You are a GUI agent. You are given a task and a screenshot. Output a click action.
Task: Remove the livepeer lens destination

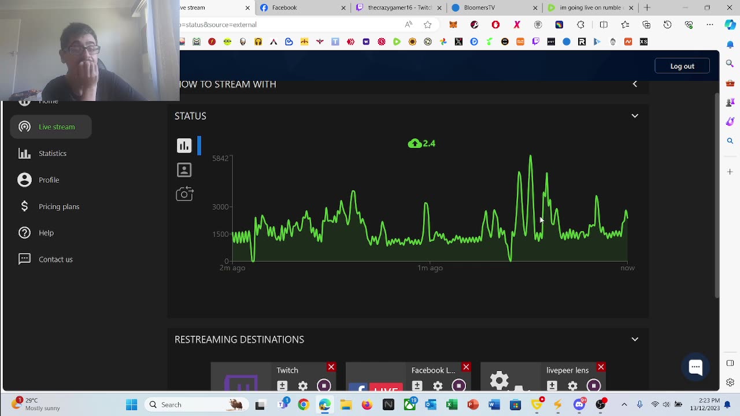point(601,367)
